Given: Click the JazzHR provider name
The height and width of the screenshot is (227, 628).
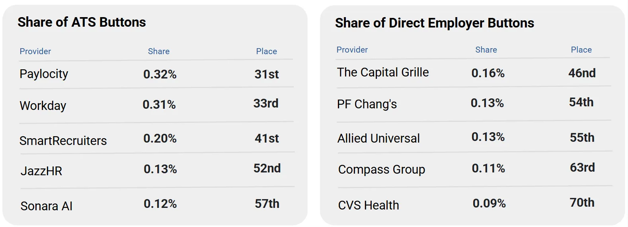Looking at the screenshot, I should pyautogui.click(x=41, y=171).
